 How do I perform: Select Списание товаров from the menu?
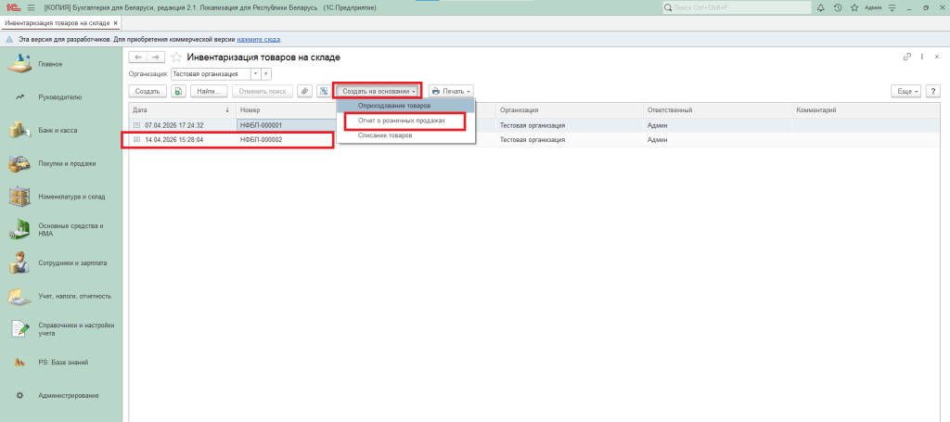point(385,135)
